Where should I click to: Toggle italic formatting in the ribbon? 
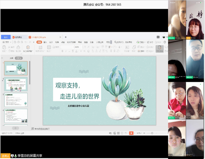tap(66, 51)
